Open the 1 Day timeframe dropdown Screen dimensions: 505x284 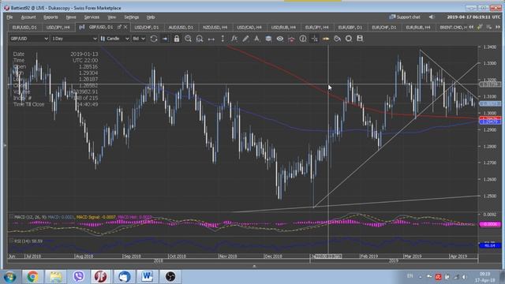[x=74, y=39]
